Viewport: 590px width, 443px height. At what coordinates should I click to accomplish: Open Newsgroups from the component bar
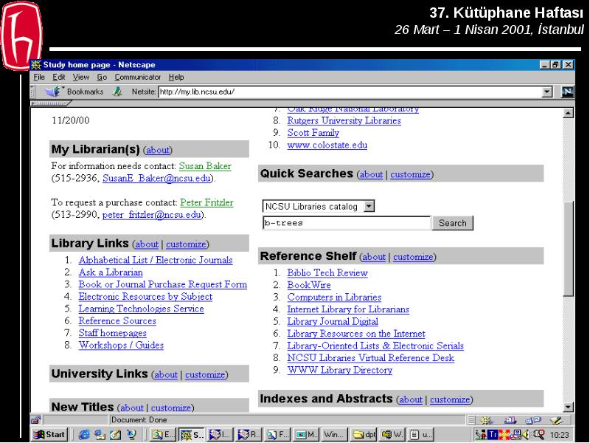tap(533, 419)
